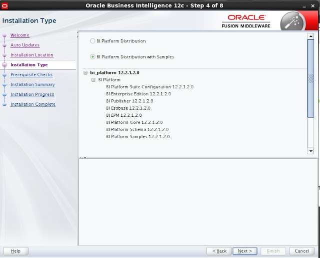This screenshot has height=258, width=320.
Task: Close the installer window
Action: point(313,6)
